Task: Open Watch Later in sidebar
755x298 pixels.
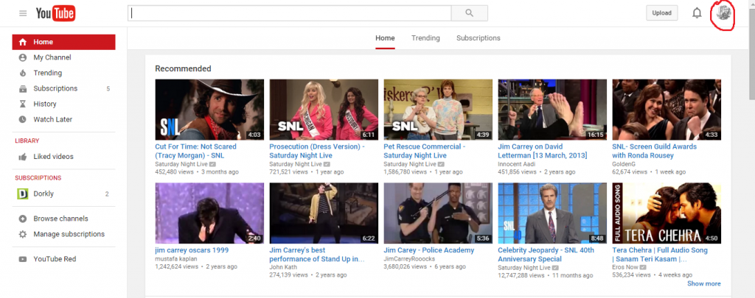Action: pos(63,119)
